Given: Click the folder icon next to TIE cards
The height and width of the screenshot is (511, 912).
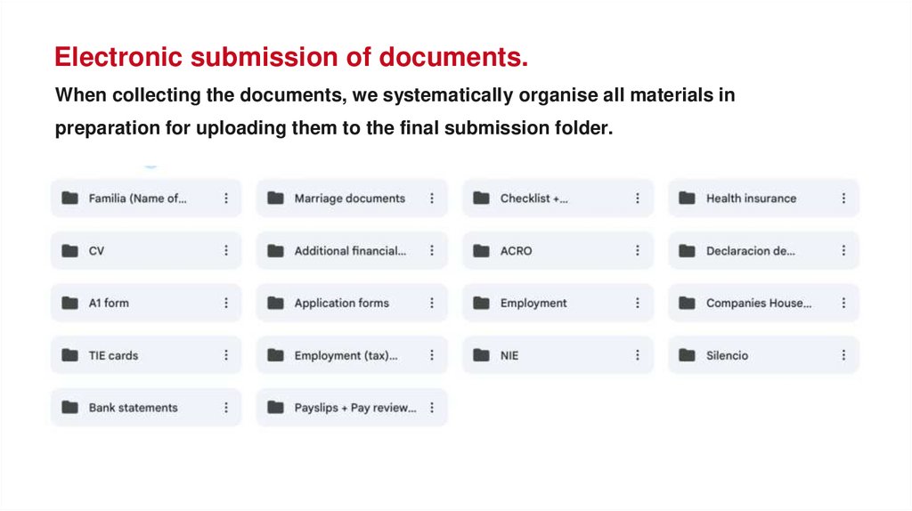Looking at the screenshot, I should coord(69,355).
